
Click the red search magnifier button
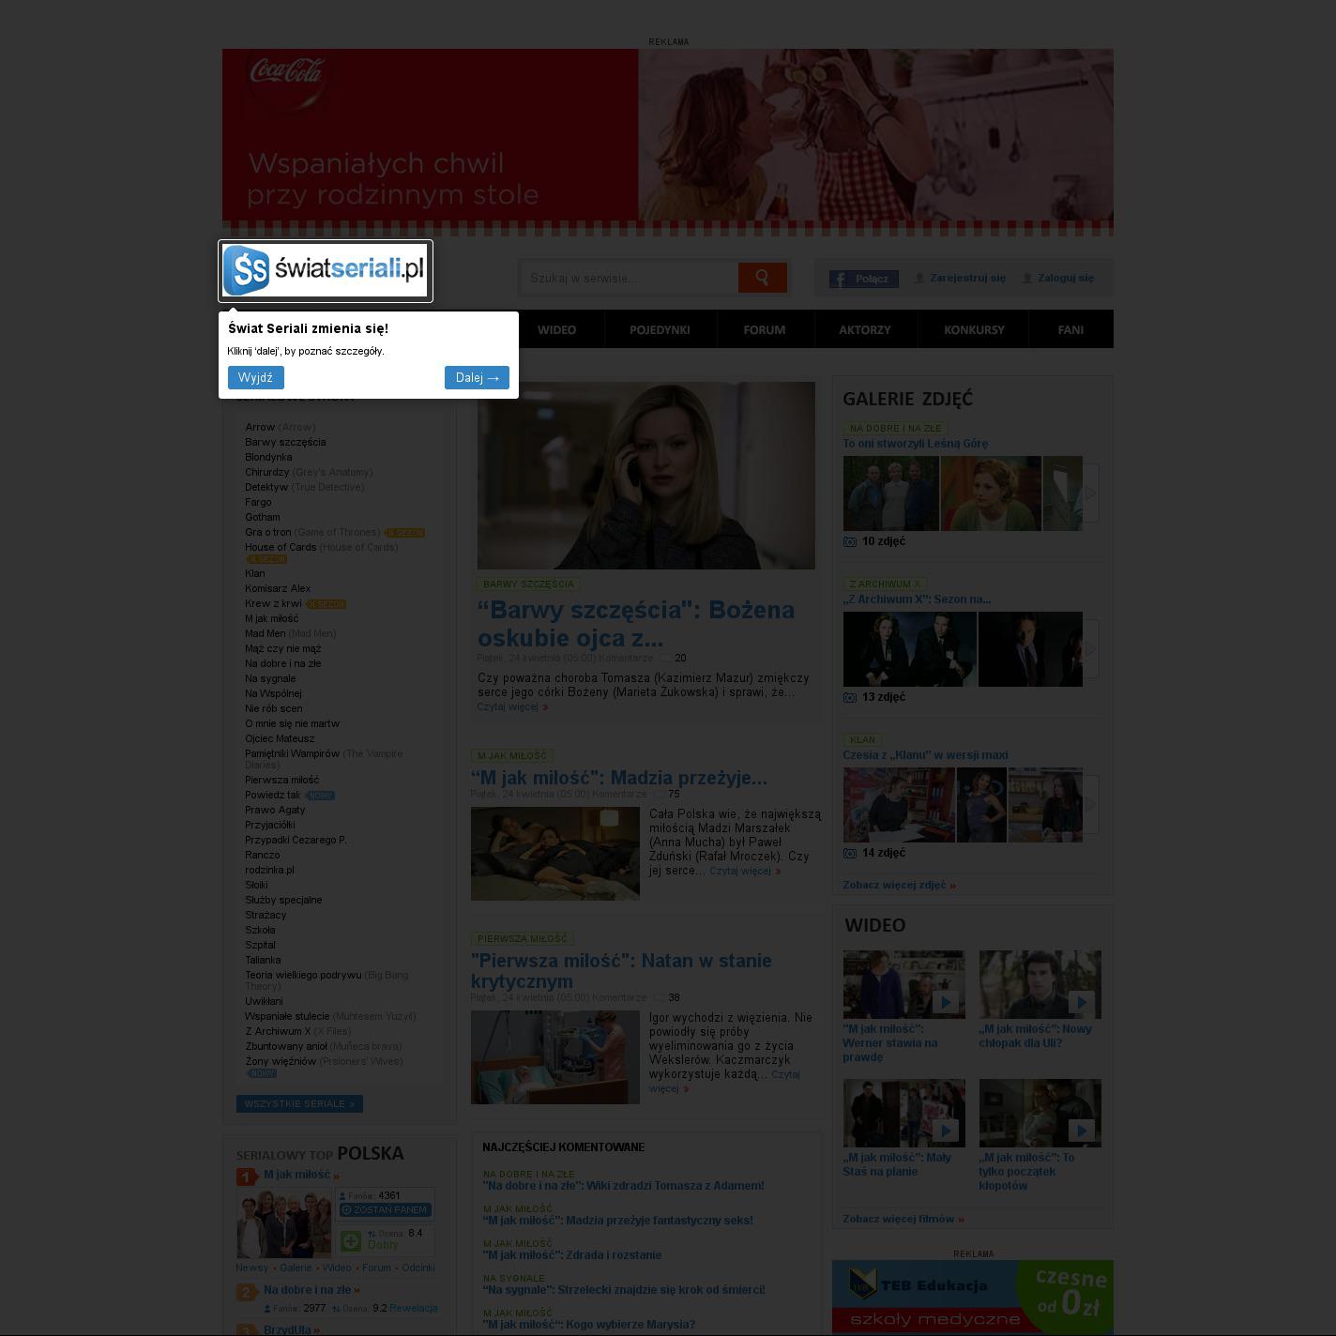[762, 278]
